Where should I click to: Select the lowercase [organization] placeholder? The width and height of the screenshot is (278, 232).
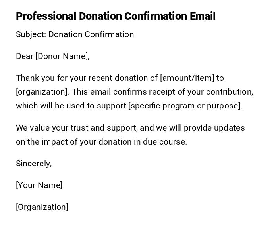coord(42,92)
